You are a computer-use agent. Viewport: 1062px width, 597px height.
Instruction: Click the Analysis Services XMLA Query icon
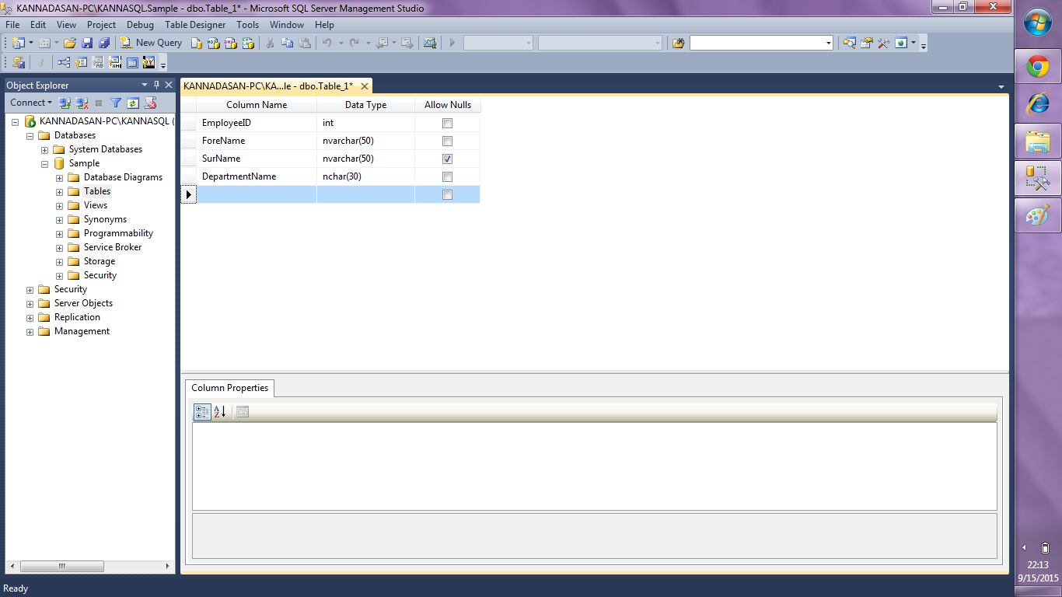pos(248,43)
